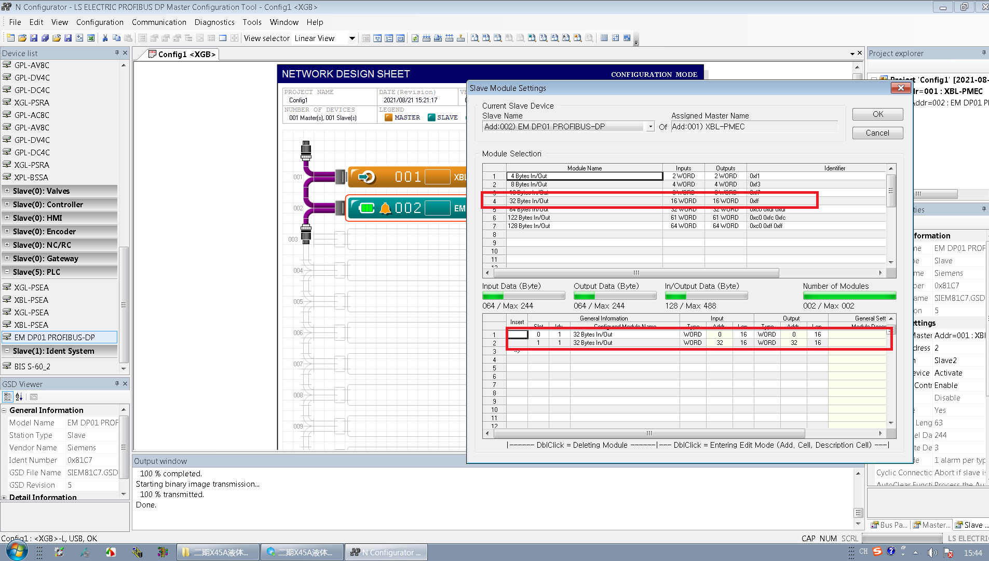
Task: Toggle auto-hide pin on GSD Viewer panel
Action: [117, 384]
